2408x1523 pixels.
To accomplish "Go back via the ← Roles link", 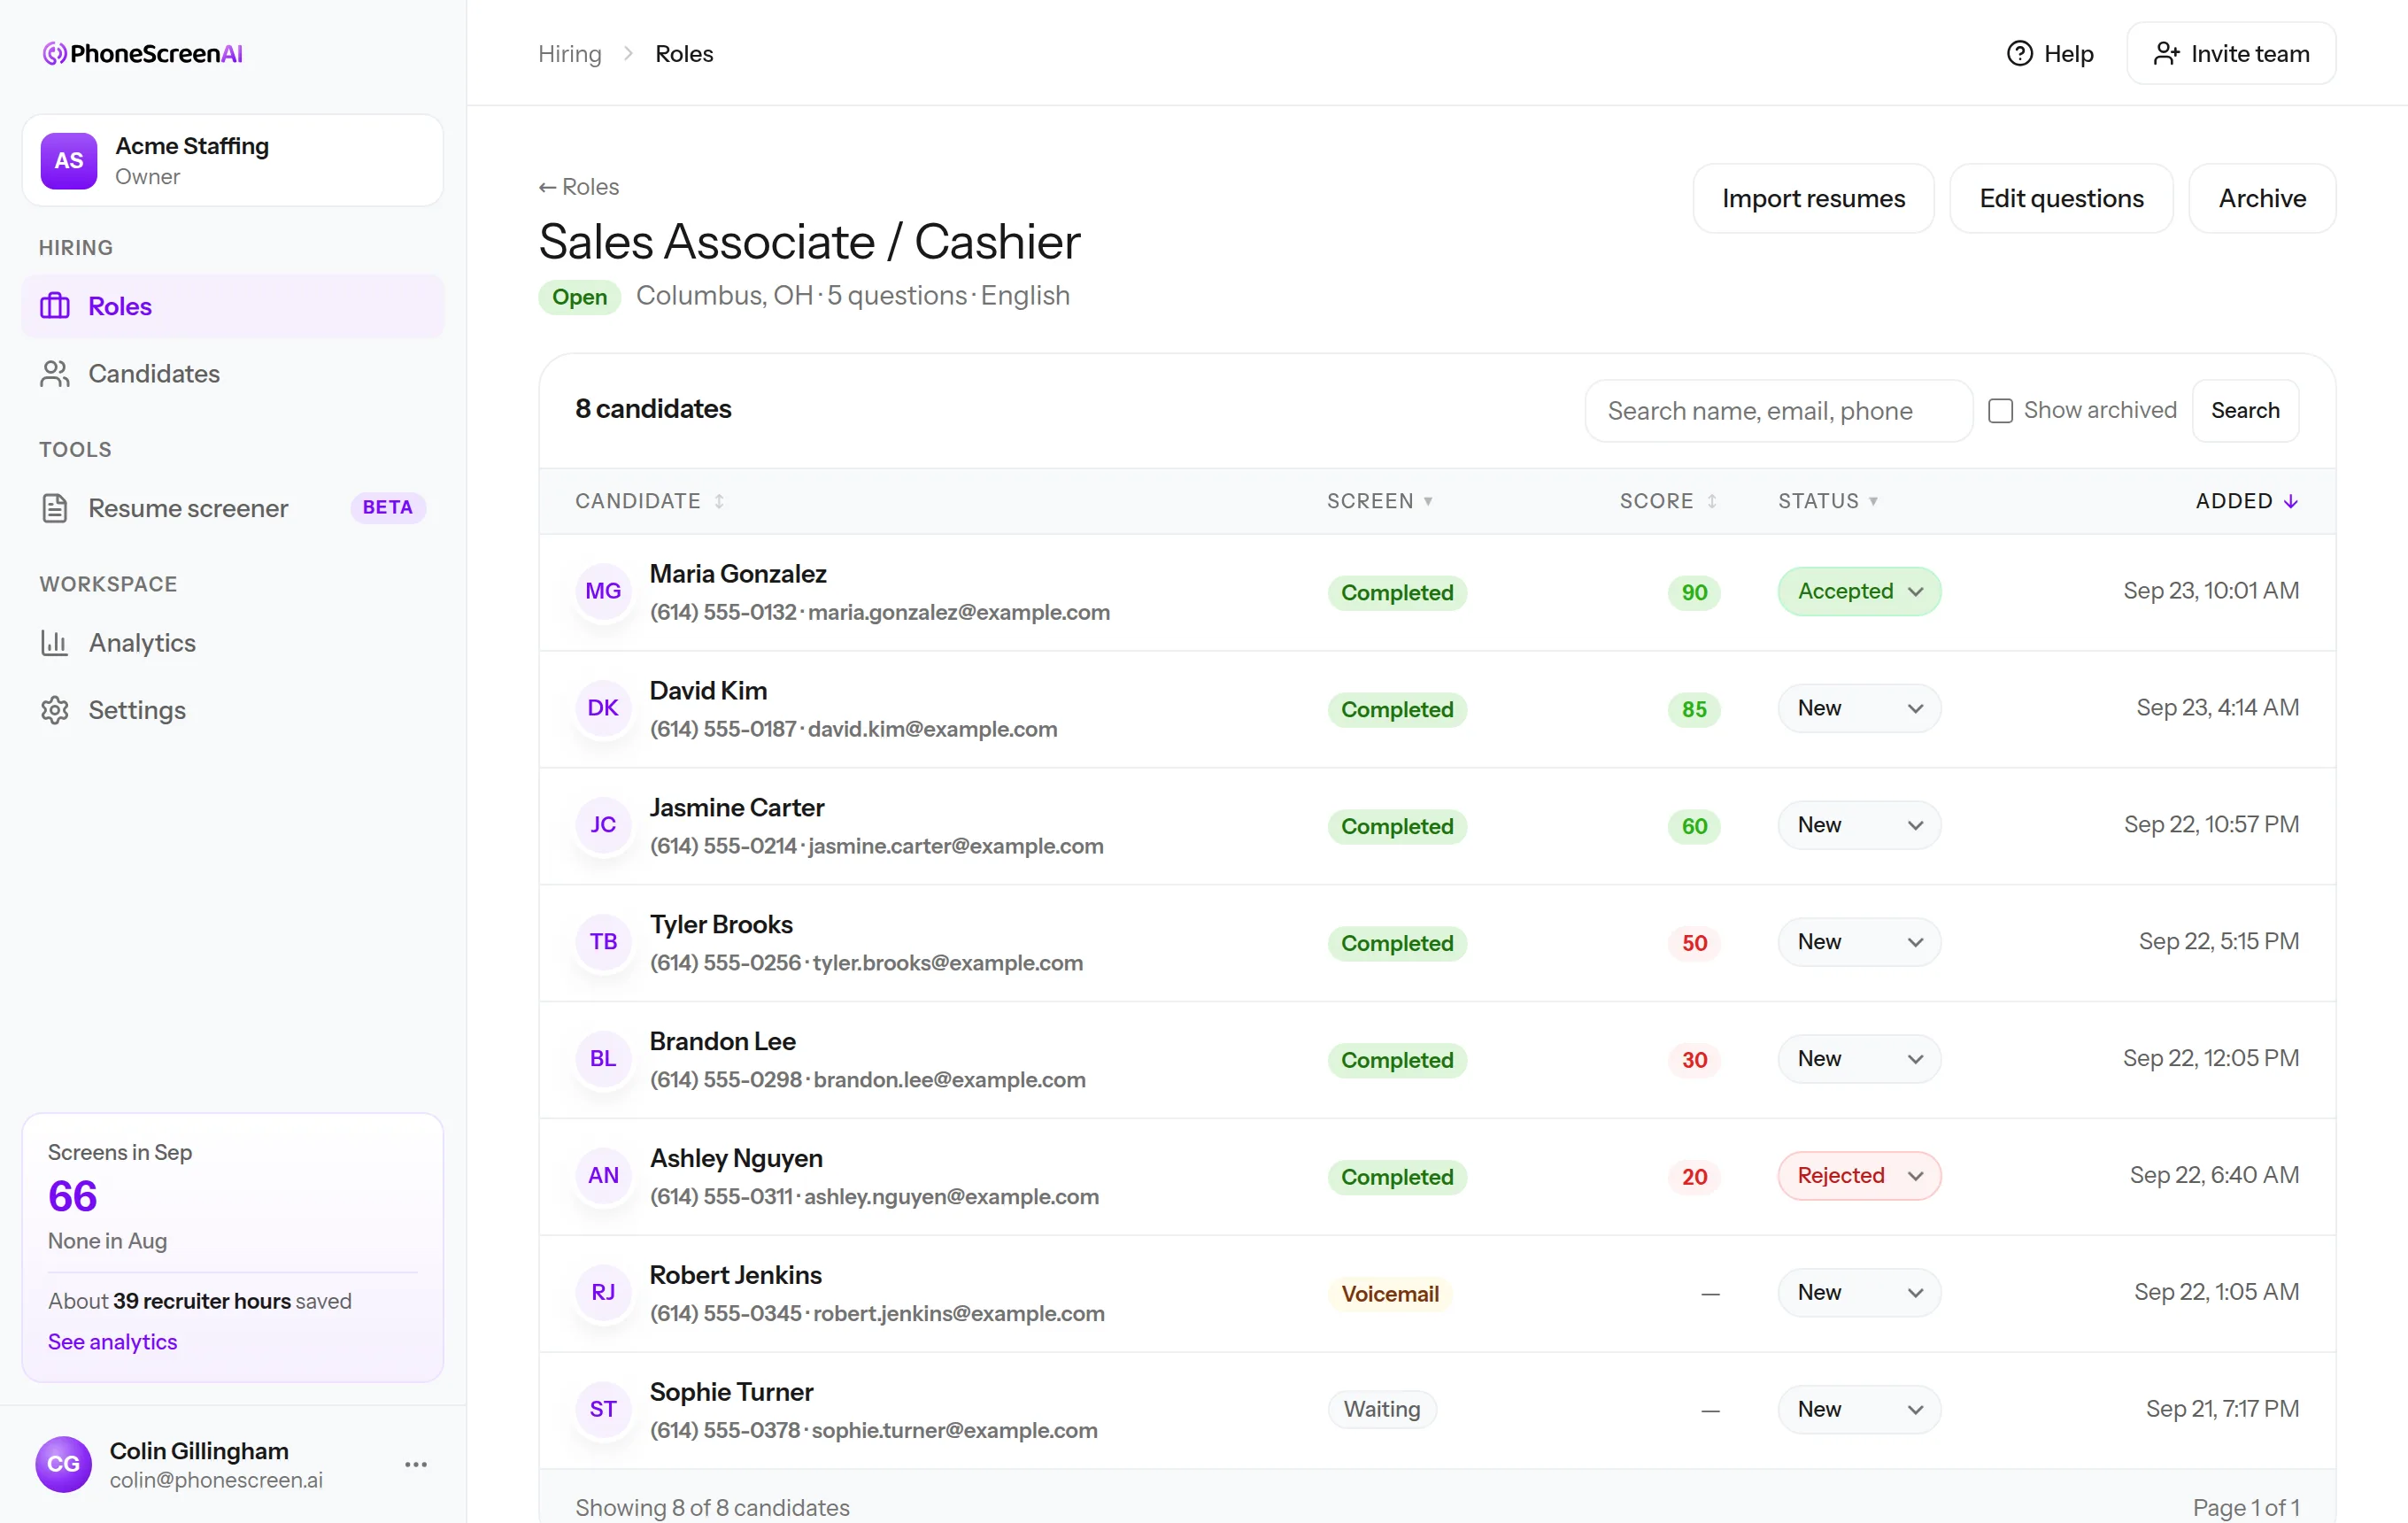I will 579,187.
